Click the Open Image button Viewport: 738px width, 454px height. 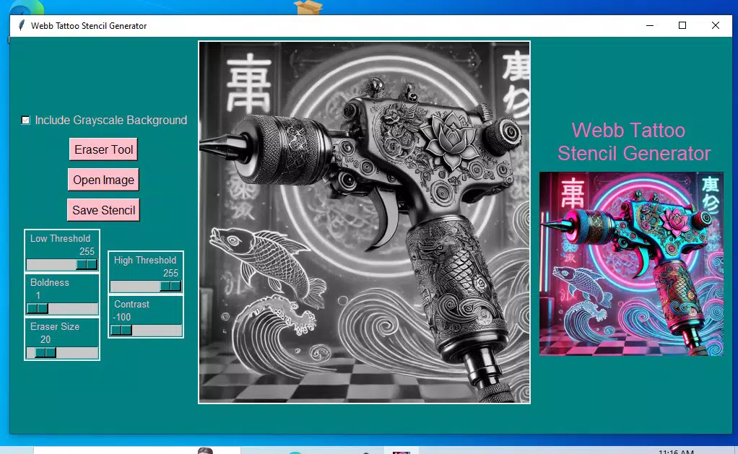point(103,180)
